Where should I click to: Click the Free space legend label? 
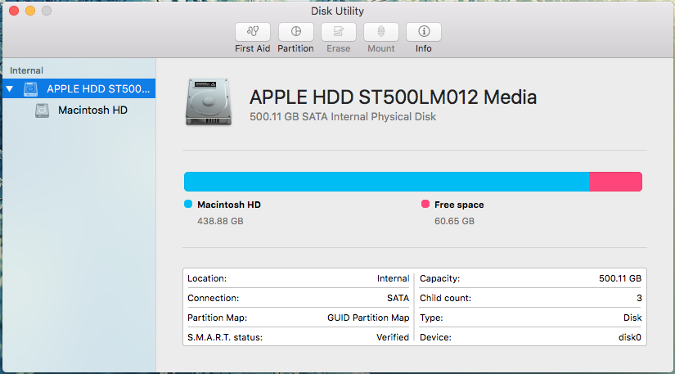[459, 205]
